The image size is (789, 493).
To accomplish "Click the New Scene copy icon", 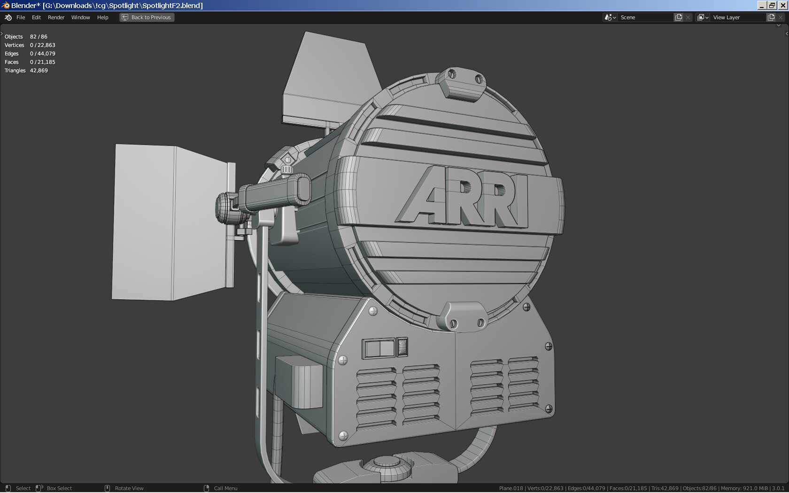I will coord(678,17).
